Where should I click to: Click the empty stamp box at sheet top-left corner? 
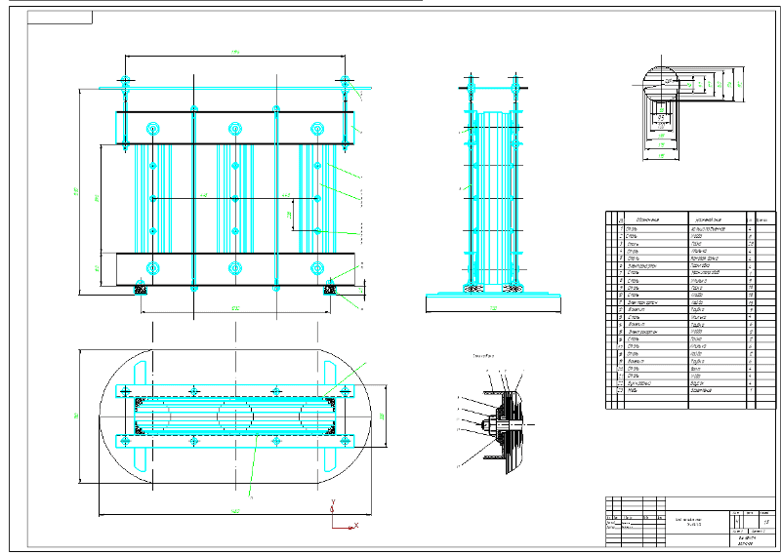point(60,18)
